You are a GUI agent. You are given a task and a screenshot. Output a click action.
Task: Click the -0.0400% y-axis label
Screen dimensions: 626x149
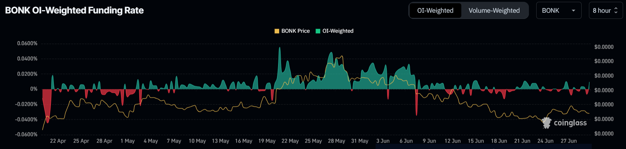[x=26, y=120]
